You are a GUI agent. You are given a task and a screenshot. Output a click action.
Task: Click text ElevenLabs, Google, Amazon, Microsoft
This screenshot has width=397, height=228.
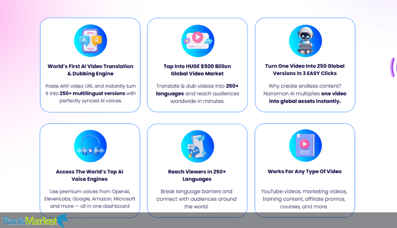90,199
